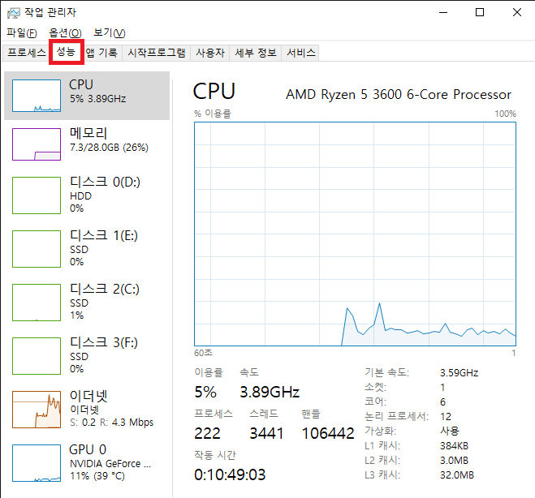535x498 pixels.
Task: Switch to the 세부 정보 tab
Action: click(255, 53)
